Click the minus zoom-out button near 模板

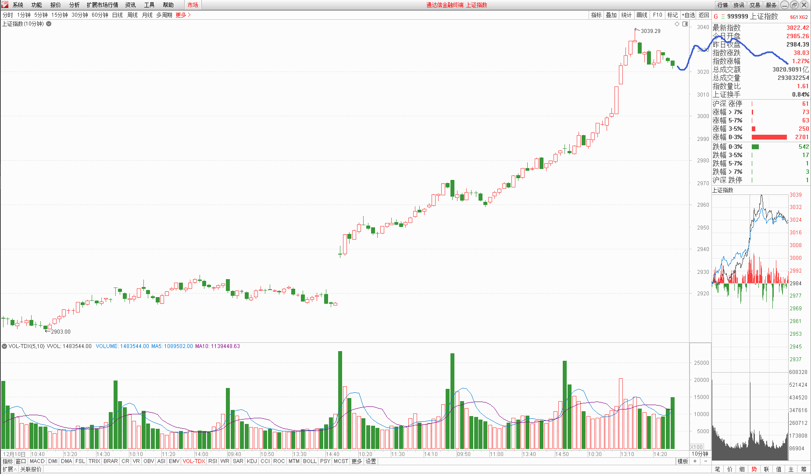point(705,461)
